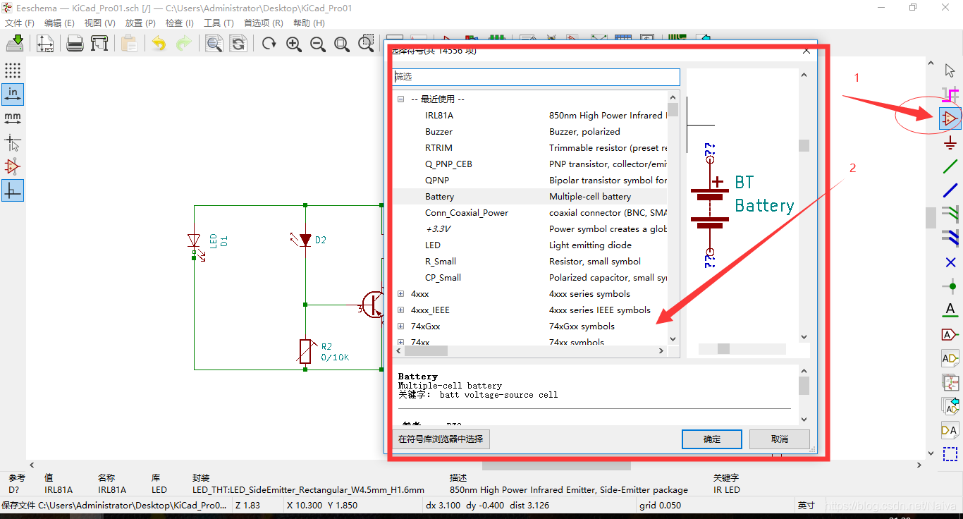Viewport: 963px width, 519px height.
Task: Open the 文件 (F) menu
Action: point(20,23)
